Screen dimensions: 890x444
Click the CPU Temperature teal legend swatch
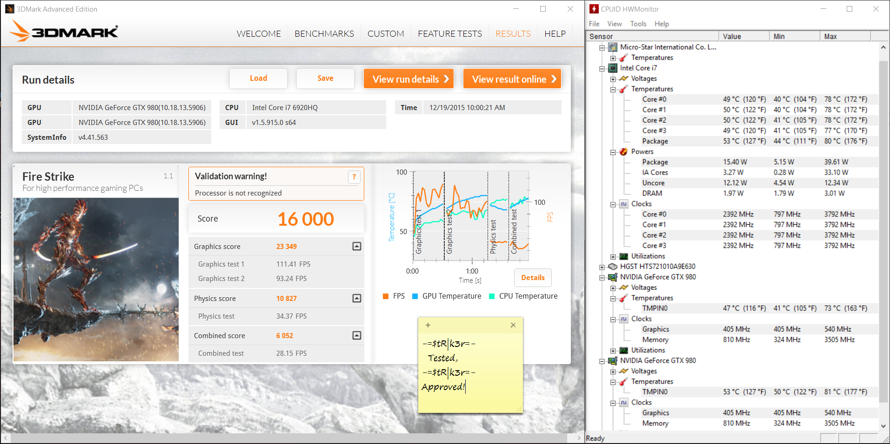(492, 296)
